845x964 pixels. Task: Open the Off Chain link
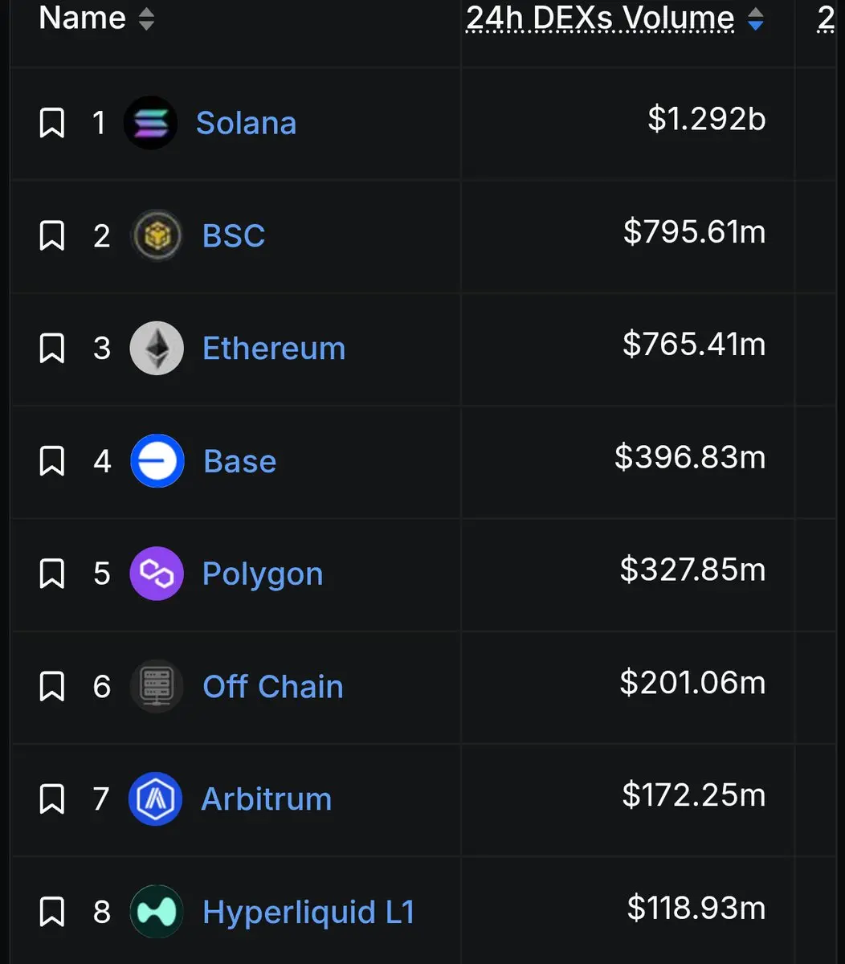point(272,686)
